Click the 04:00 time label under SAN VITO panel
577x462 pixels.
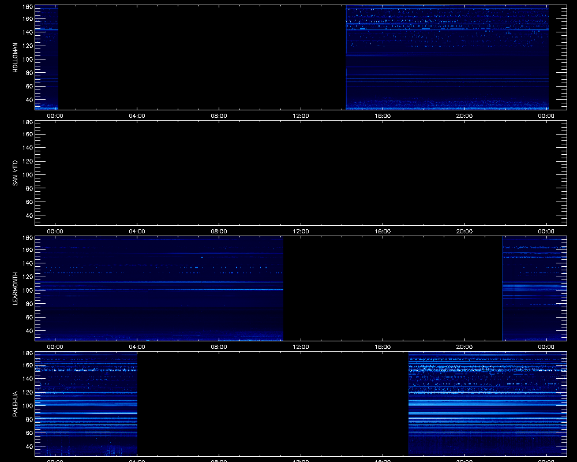click(137, 232)
